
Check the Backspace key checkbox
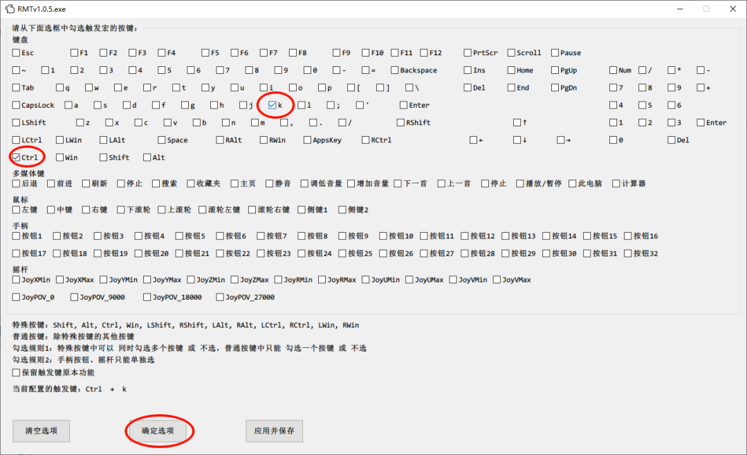(x=394, y=70)
